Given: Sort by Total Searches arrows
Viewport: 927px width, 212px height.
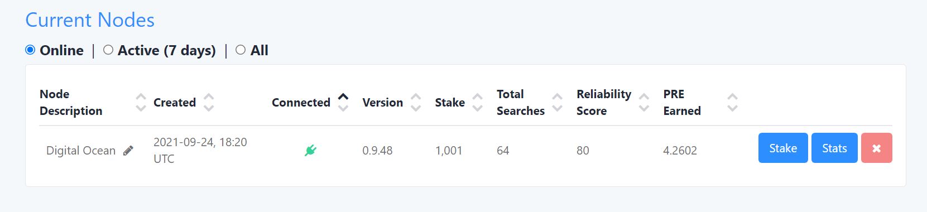Looking at the screenshot, I should click(557, 103).
